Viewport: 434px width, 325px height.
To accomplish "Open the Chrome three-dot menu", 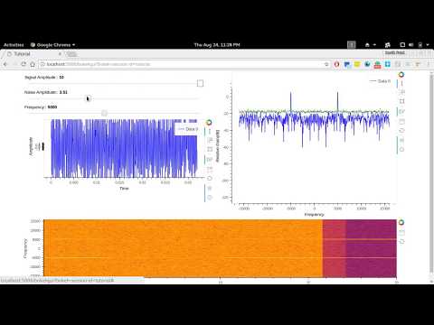I will click(x=429, y=64).
